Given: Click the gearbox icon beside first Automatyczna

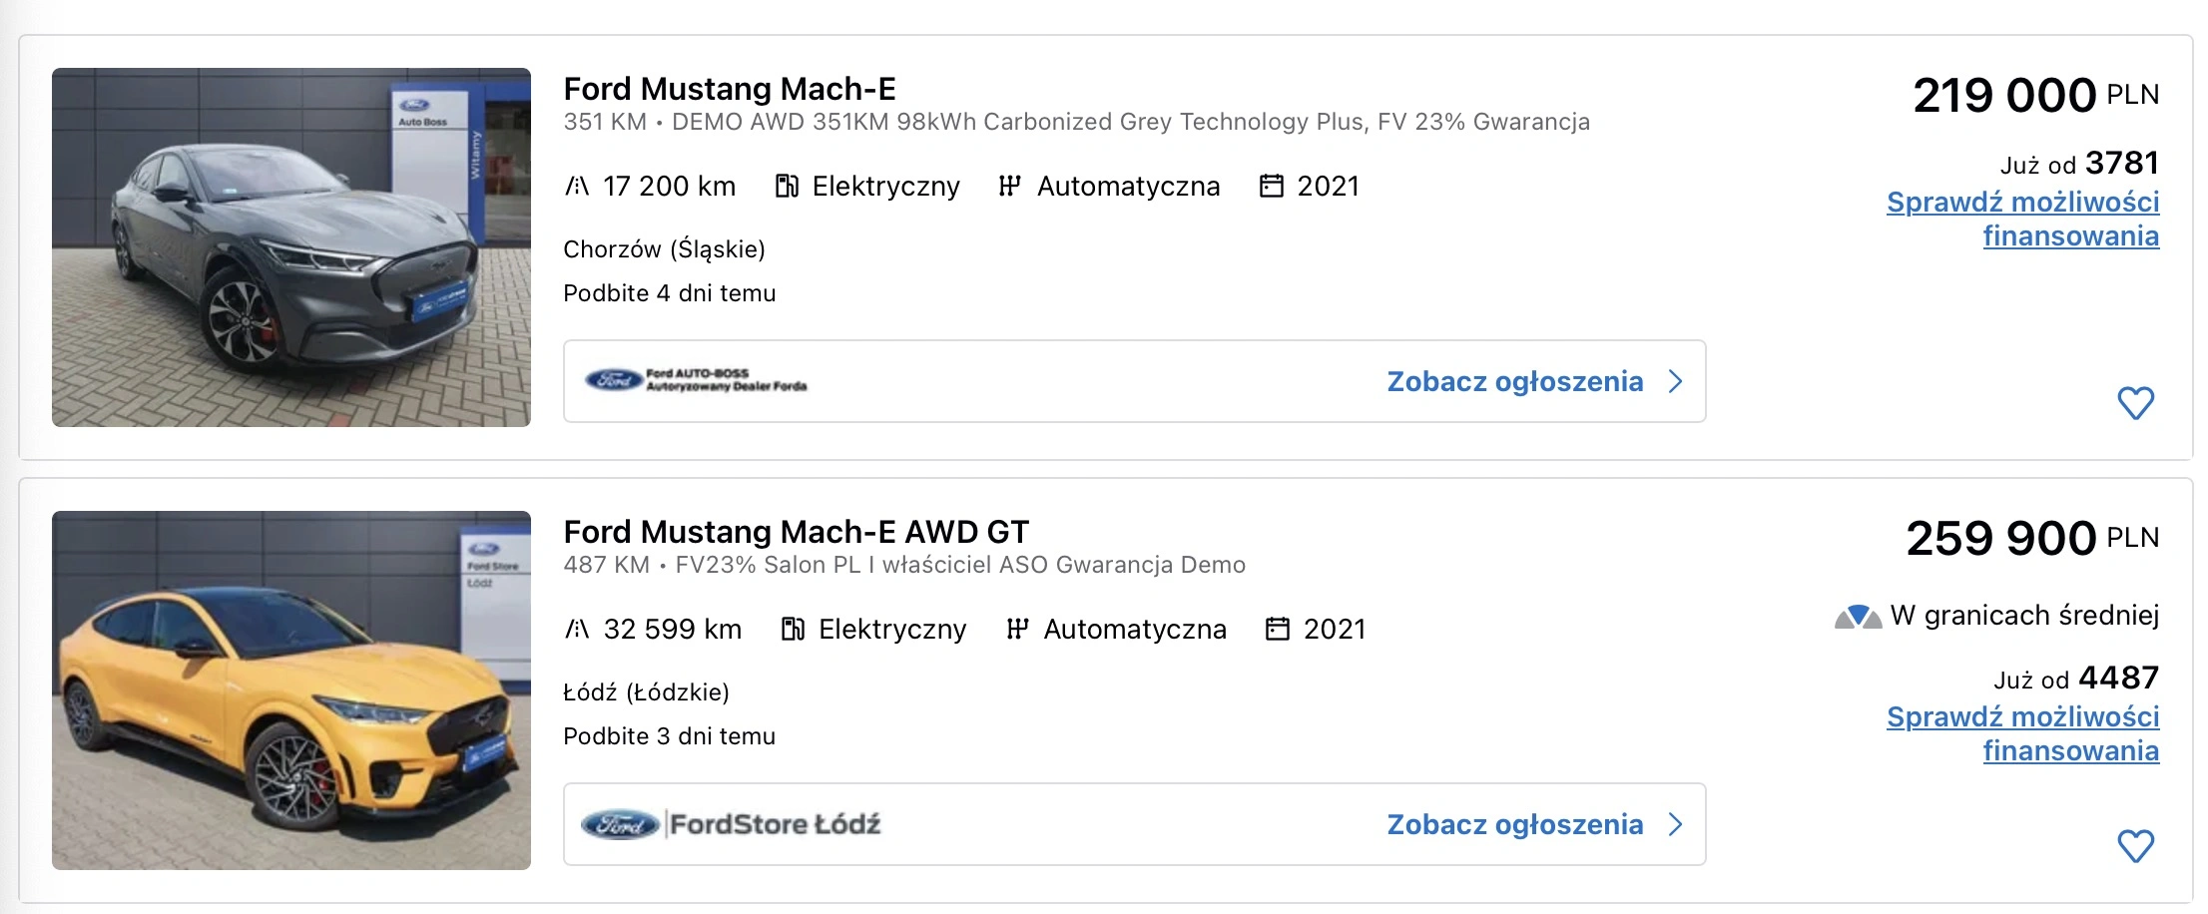Looking at the screenshot, I should point(1009,187).
